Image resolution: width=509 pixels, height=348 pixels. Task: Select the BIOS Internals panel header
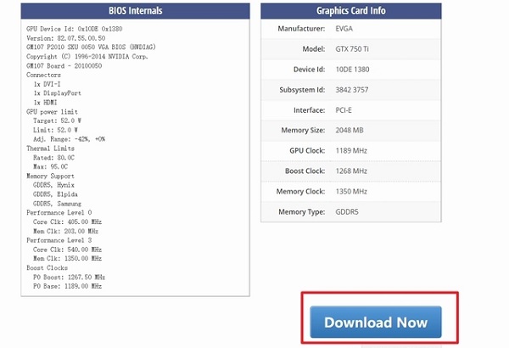click(136, 11)
